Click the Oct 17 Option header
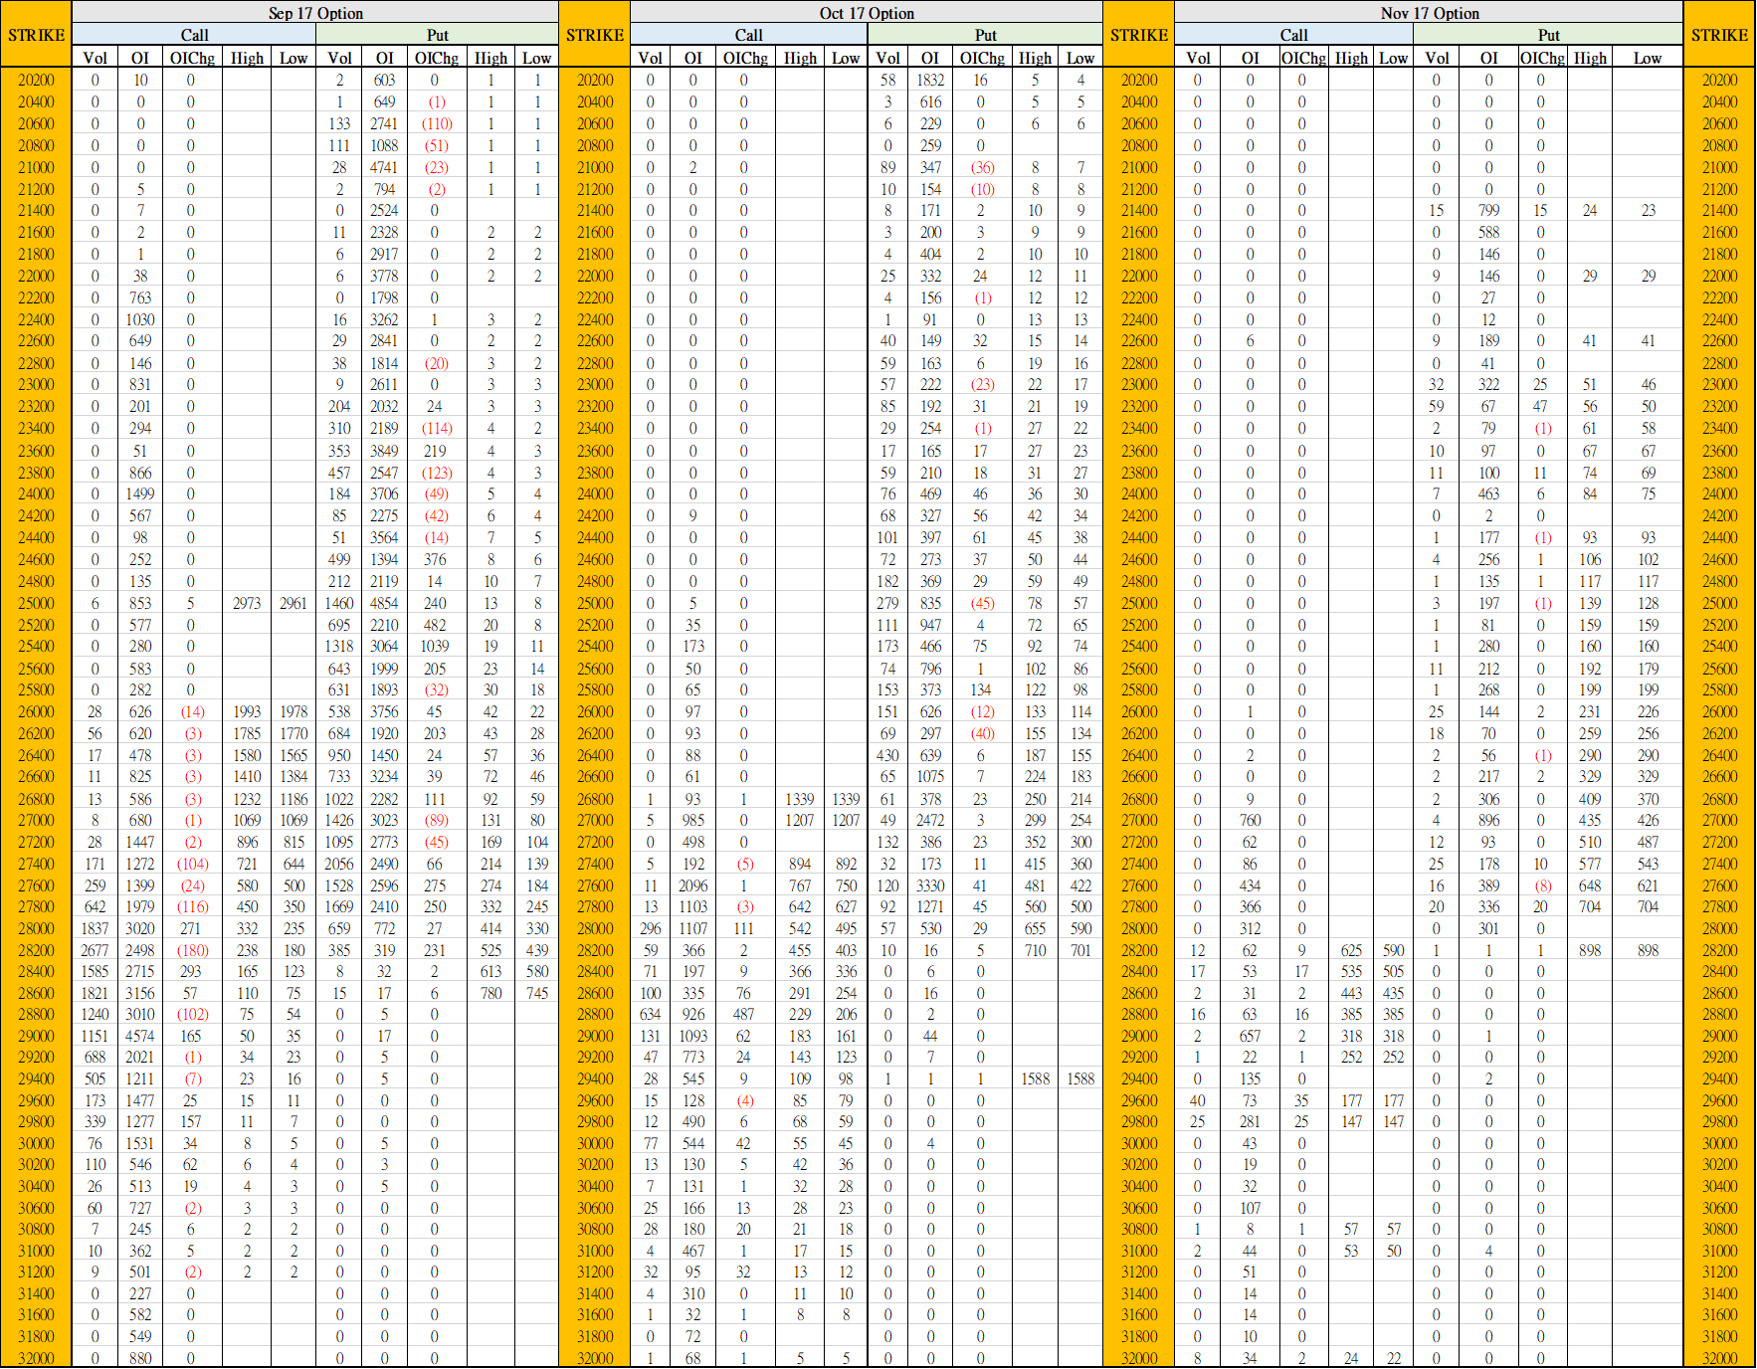This screenshot has height=1369, width=1757. point(866,13)
